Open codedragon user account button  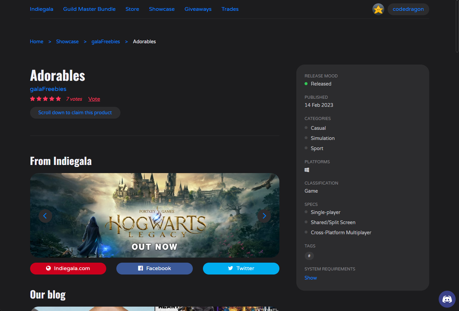408,9
